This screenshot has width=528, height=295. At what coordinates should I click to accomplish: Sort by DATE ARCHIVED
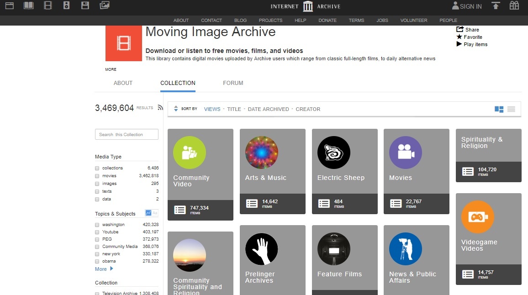tap(269, 109)
